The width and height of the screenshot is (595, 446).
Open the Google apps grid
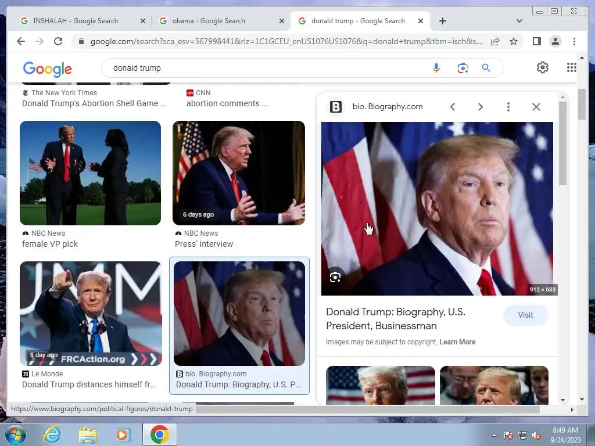572,67
